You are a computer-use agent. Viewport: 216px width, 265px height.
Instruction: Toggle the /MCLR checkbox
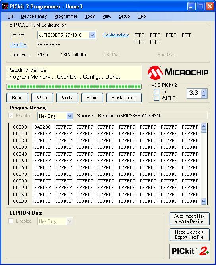[x=156, y=98]
